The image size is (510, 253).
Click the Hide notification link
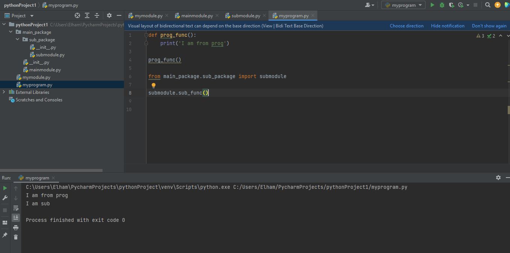click(x=448, y=26)
